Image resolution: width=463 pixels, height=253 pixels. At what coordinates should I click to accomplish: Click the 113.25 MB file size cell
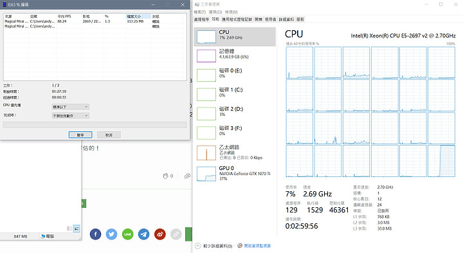pos(135,21)
